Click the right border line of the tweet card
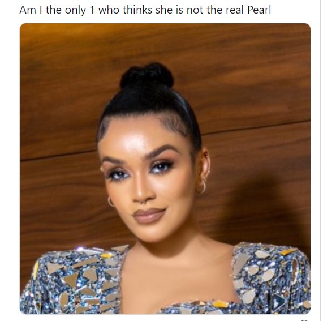The image size is (336, 321). pyautogui.click(x=320, y=160)
